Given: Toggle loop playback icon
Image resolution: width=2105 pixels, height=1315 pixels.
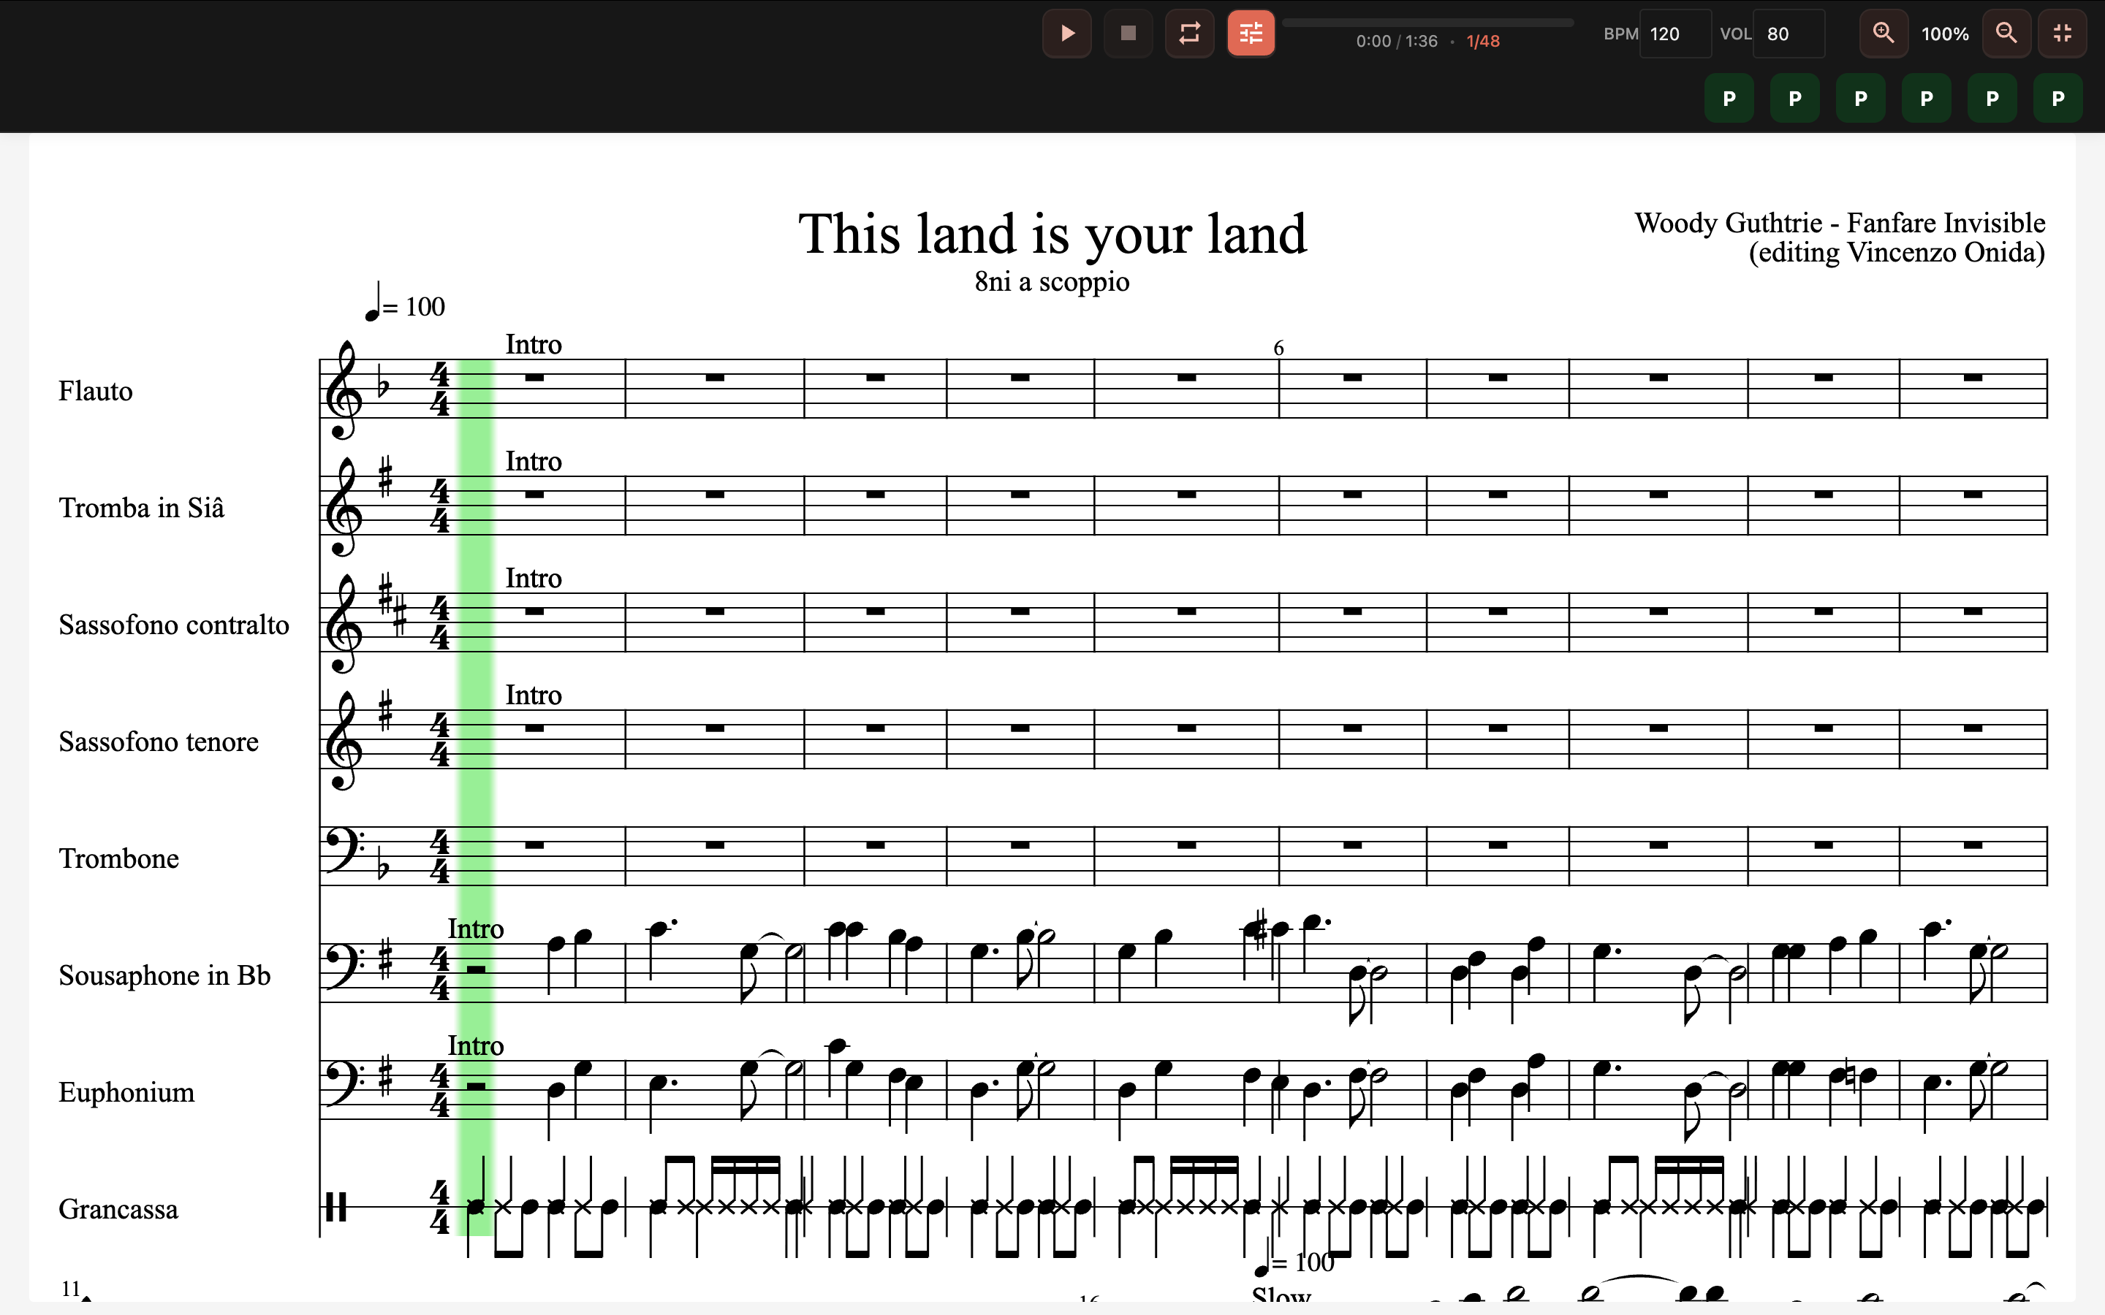Looking at the screenshot, I should [1189, 34].
